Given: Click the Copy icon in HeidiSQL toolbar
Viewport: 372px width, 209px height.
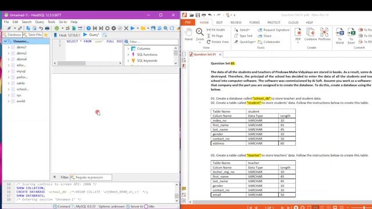Looking at the screenshot, I should tap(28, 28).
